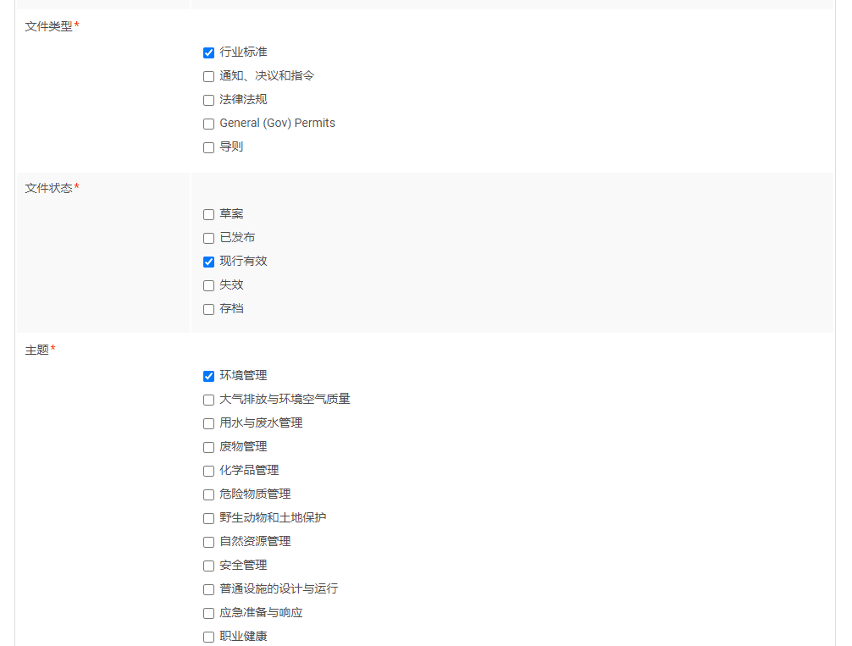This screenshot has width=852, height=646.
Task: Tick the General (Gov) Permits checkbox
Action: [x=208, y=124]
